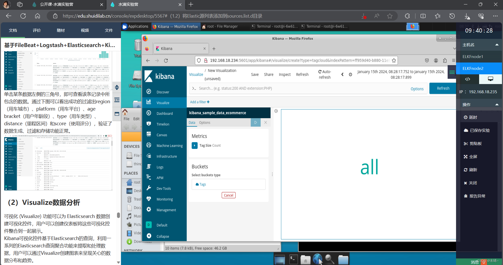
Task: Click Inspect in Kibana top menu
Action: (285, 75)
